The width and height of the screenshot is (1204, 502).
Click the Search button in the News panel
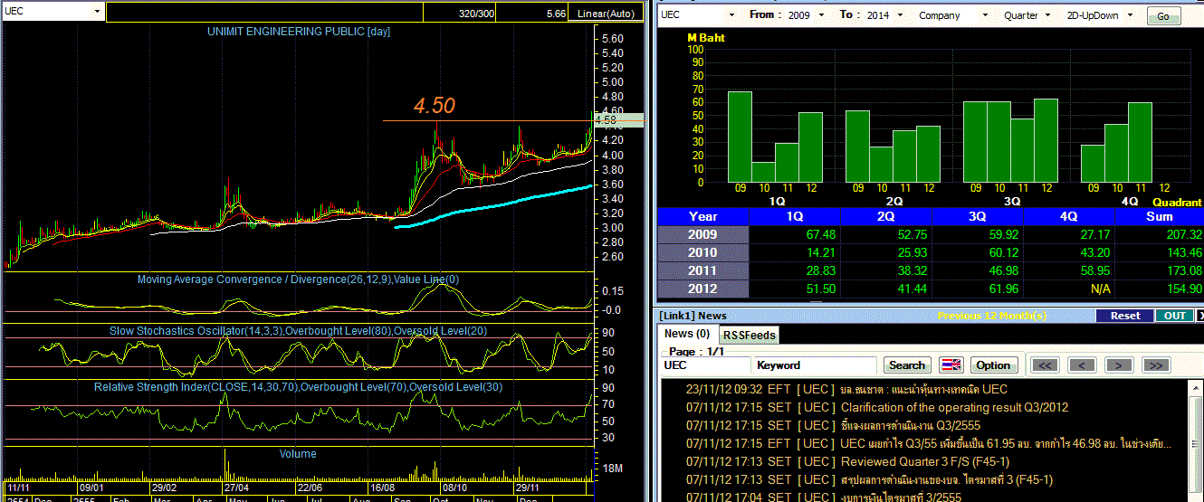[907, 365]
